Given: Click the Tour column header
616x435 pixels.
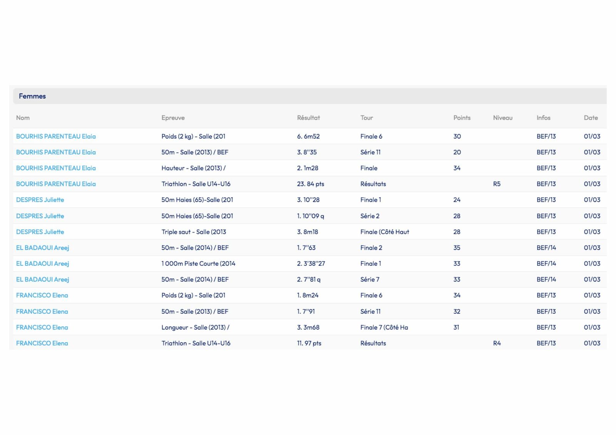Looking at the screenshot, I should pyautogui.click(x=367, y=118).
